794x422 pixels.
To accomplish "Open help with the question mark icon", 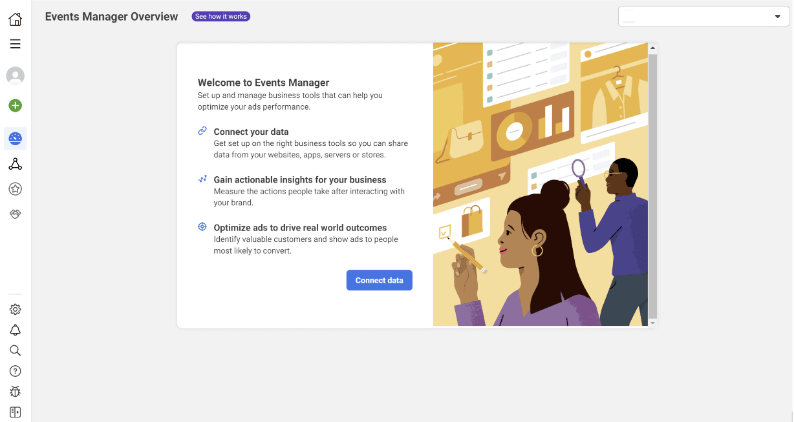I will tap(16, 371).
